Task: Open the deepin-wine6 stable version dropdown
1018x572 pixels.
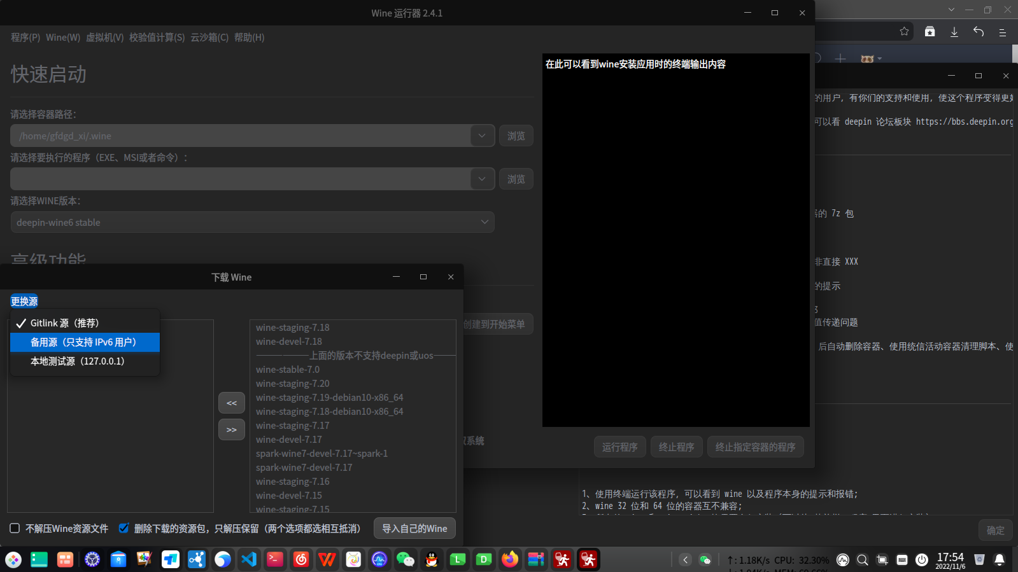Action: coord(253,222)
